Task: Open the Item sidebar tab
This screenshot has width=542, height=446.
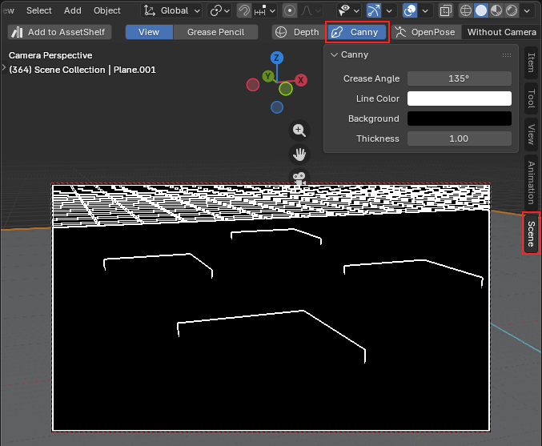Action: coord(532,62)
